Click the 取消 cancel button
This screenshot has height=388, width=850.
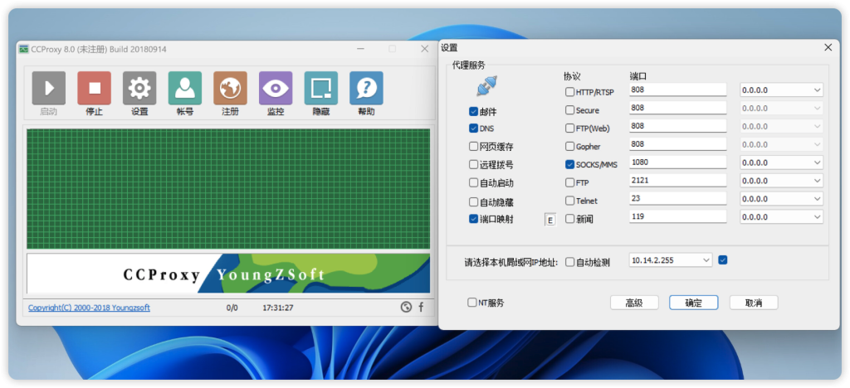click(x=754, y=303)
